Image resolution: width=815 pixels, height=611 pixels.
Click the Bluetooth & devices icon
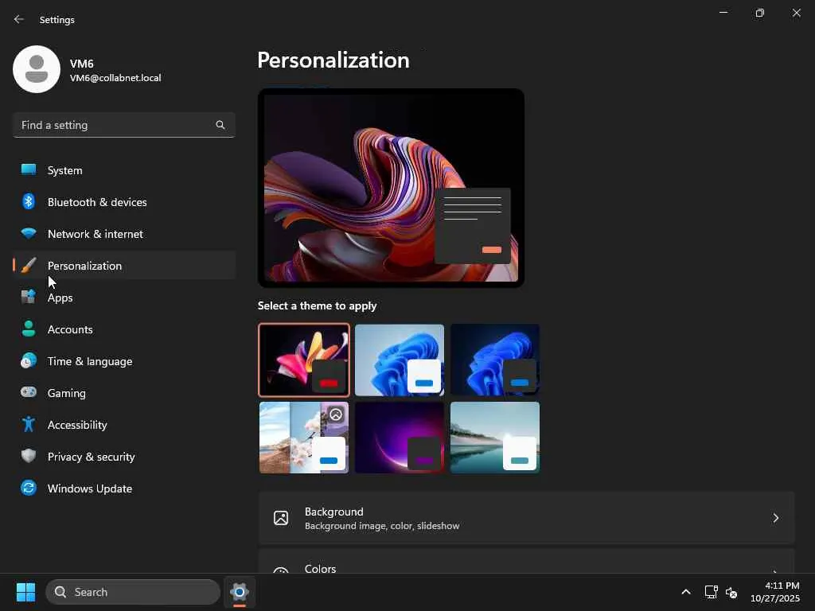point(29,201)
